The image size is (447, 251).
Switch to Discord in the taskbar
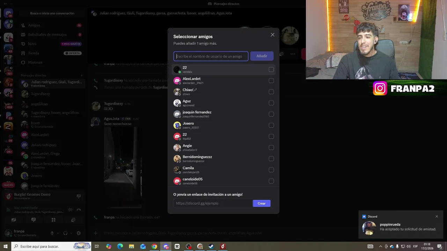[166, 246]
